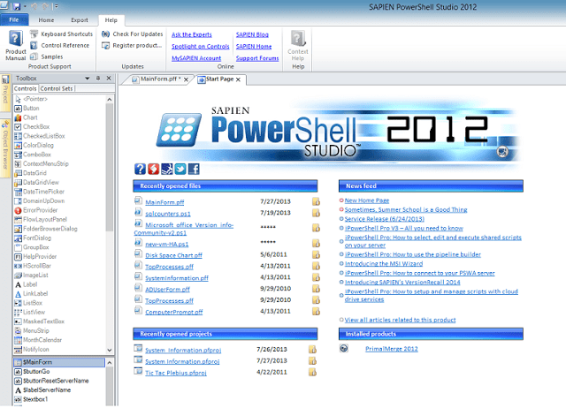
Task: Select the Button control in Toolbox
Action: [27, 108]
